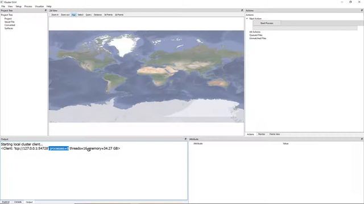Click Zoom in on 2d View toolbar
Image resolution: width=364 pixels, height=204 pixels.
click(55, 15)
